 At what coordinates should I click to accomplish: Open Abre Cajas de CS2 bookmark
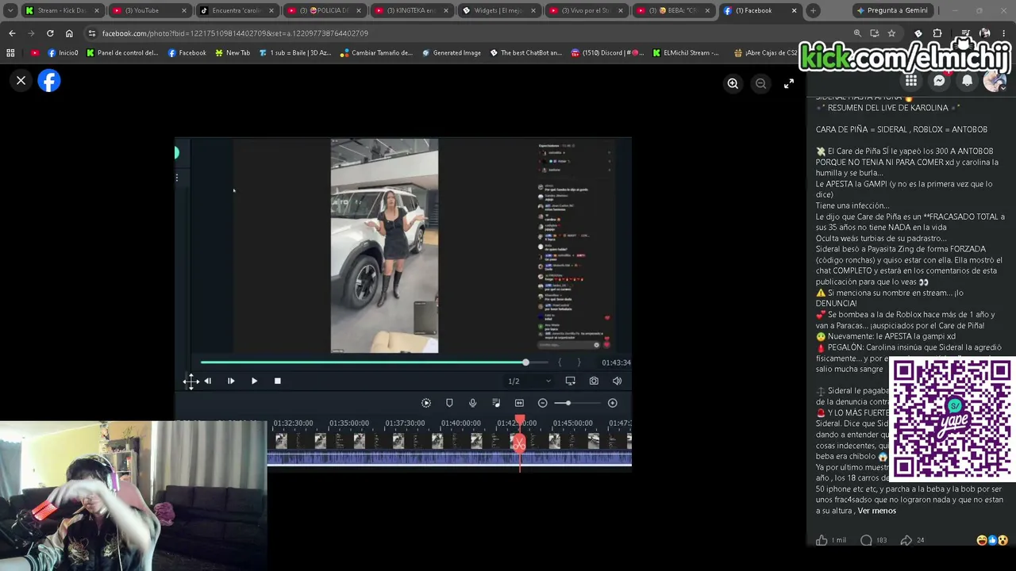pos(765,53)
